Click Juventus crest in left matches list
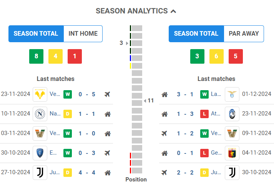Image resolution: width=274 pixels, height=183 pixels. click(40, 173)
